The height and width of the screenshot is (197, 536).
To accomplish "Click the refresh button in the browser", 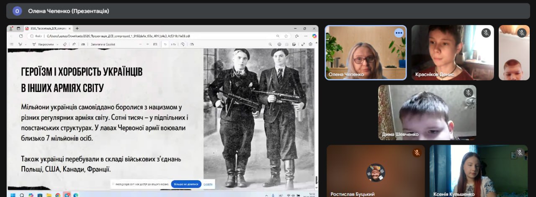I will [21, 36].
